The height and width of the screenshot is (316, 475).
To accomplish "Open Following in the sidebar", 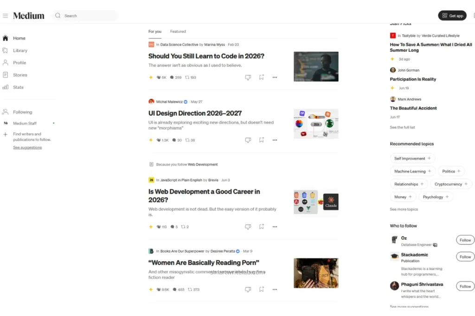I will tap(17, 112).
